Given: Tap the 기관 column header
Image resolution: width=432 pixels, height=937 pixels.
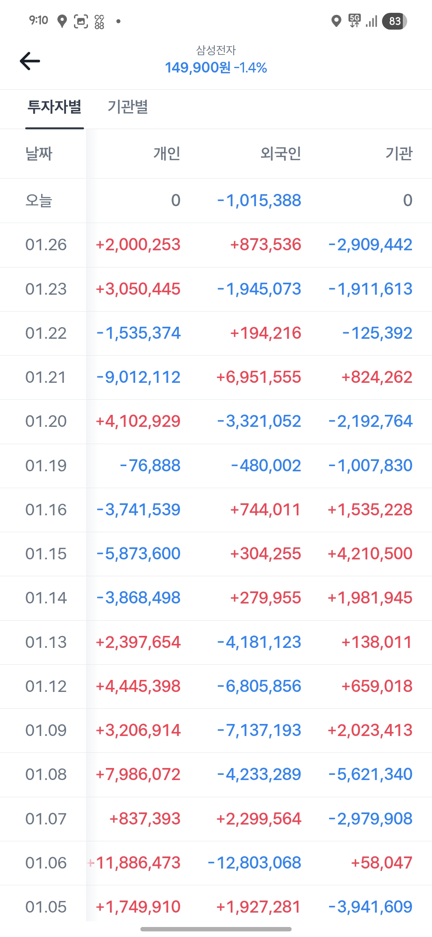Looking at the screenshot, I should [x=398, y=154].
